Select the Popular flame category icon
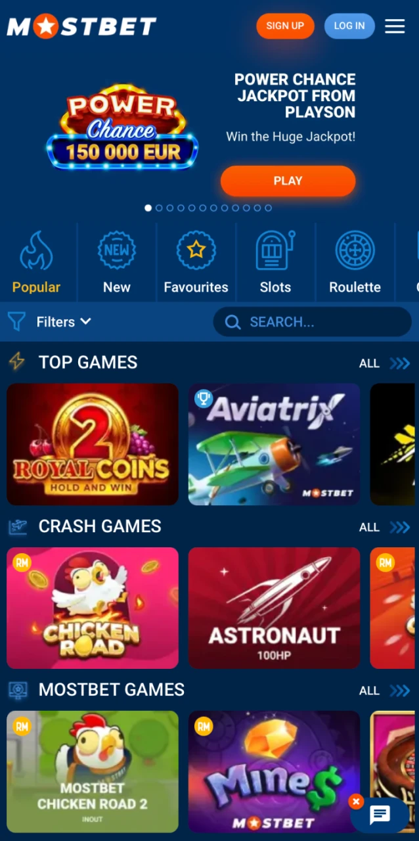 (36, 250)
